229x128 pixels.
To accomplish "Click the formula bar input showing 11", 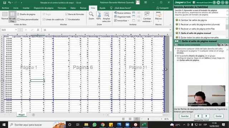I will coord(106,30).
